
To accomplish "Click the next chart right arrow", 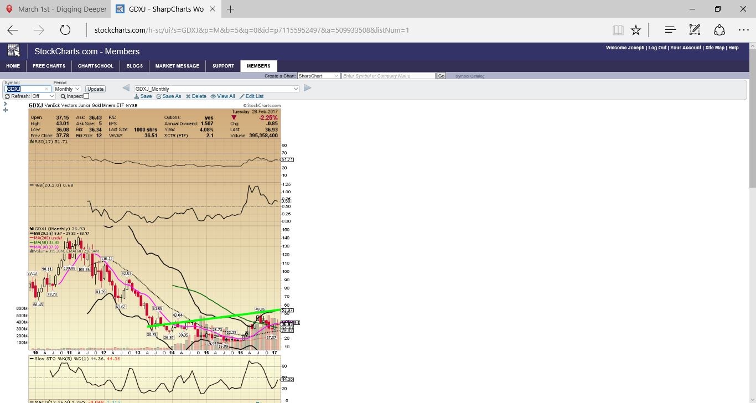I will pos(308,88).
